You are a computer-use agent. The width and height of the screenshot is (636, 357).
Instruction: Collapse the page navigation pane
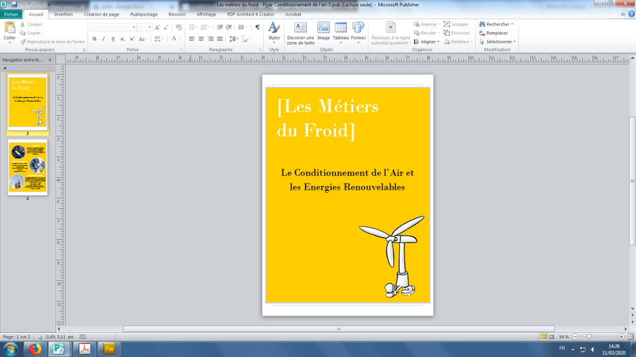pos(50,59)
